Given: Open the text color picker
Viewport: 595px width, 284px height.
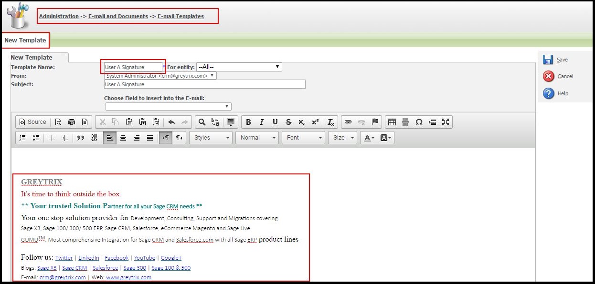Looking at the screenshot, I should (369, 138).
